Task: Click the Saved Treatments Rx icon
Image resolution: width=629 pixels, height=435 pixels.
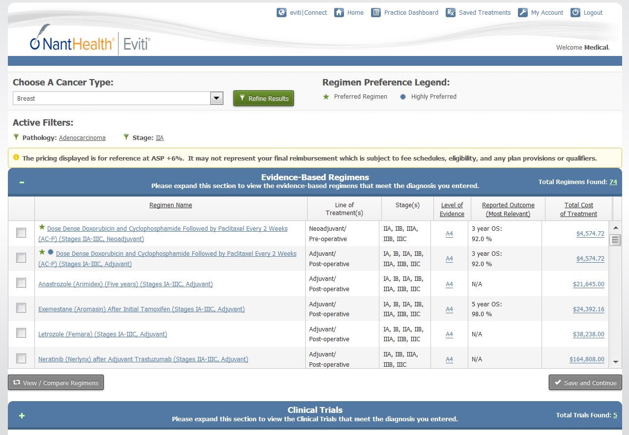Action: (x=451, y=13)
